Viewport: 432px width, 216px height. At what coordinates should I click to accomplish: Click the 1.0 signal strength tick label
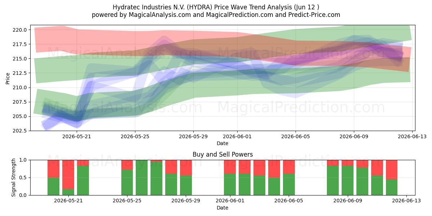point(23,160)
